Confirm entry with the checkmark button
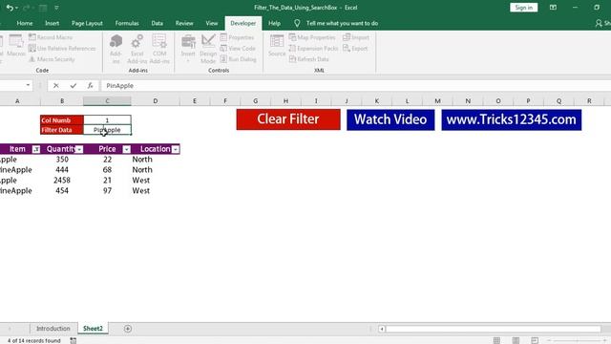 (x=73, y=85)
